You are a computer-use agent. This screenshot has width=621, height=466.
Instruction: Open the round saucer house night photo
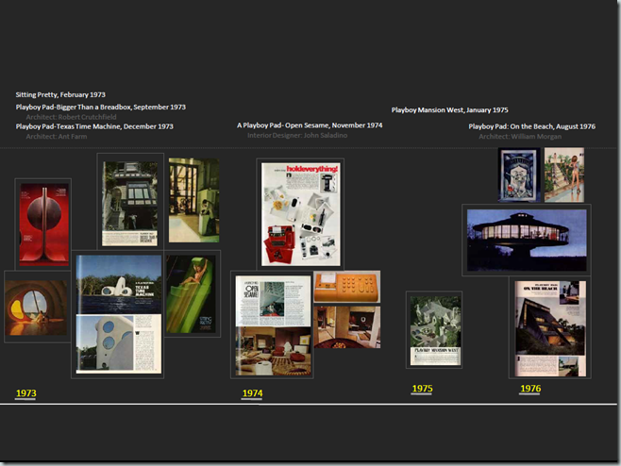[x=527, y=240]
